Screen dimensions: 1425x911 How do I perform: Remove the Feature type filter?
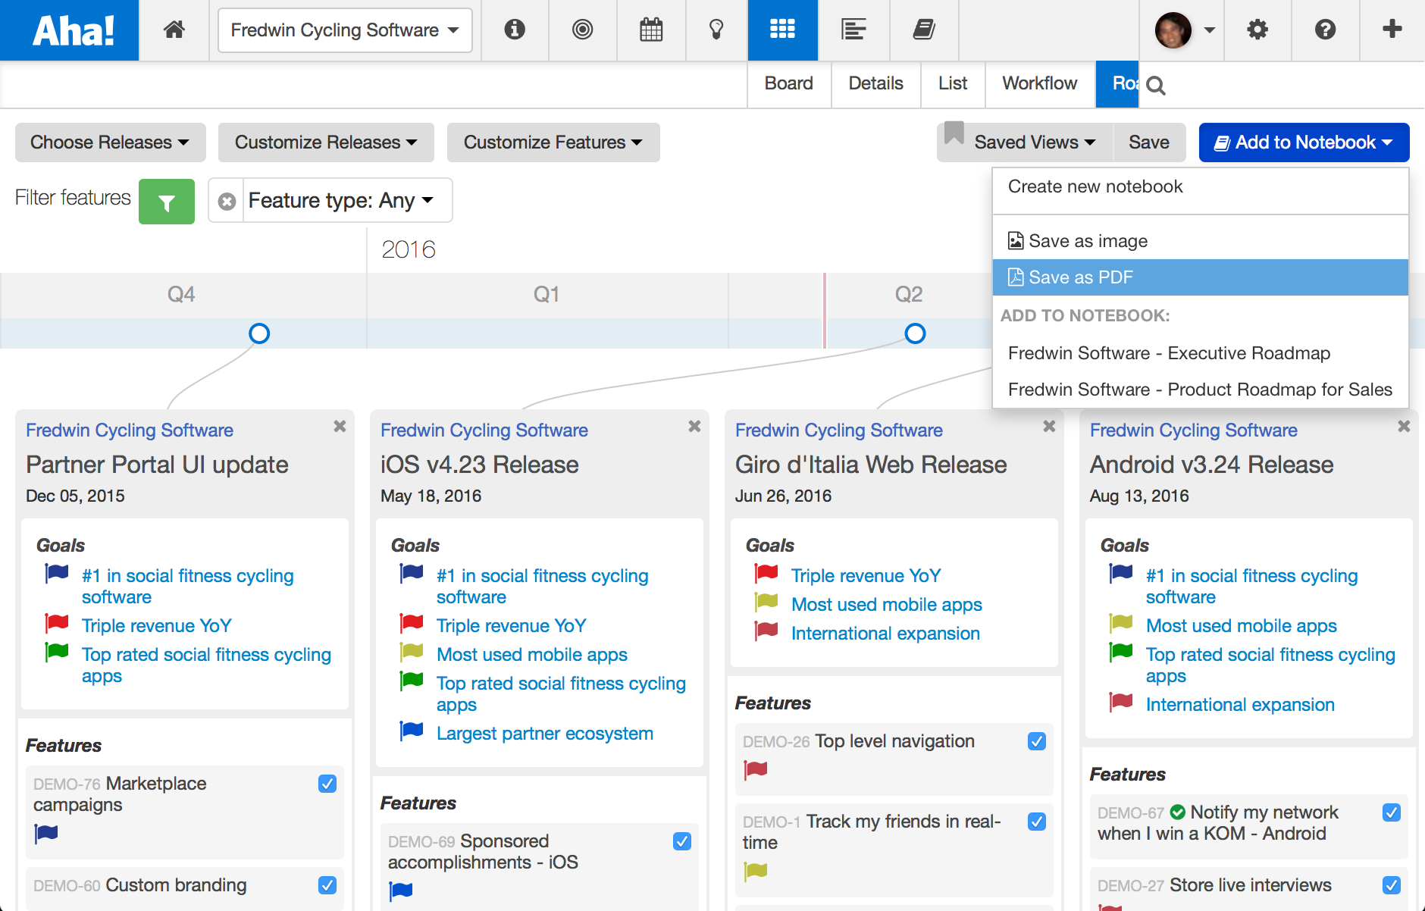227,201
